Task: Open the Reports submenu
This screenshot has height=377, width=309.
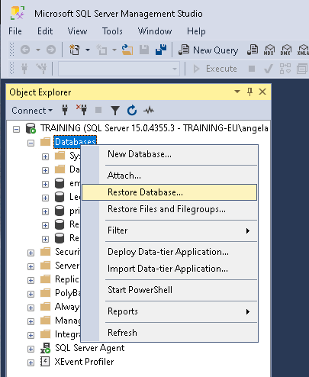Action: tap(169, 311)
